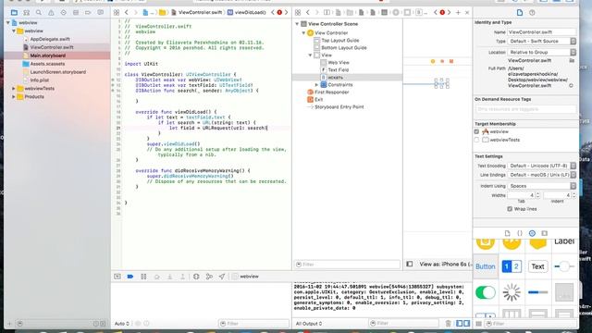Enable webviewTests target membership
592x333 pixels.
[476, 140]
